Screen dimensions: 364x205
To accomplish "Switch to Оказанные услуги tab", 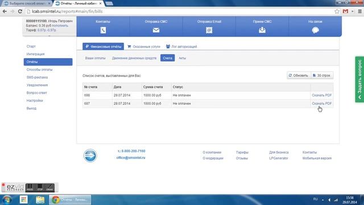I will click(x=144, y=47).
